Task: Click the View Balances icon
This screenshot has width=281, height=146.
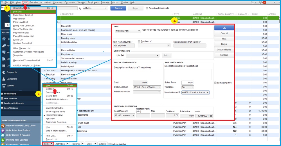Action: coord(2,99)
